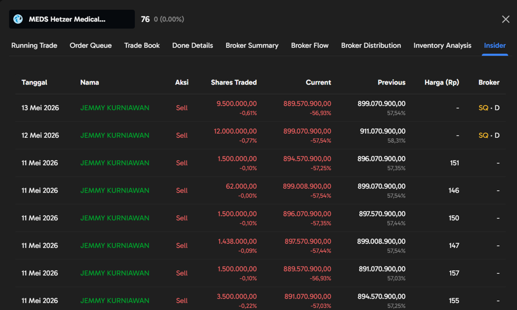Select the Insider tab
This screenshot has width=517, height=310.
(x=494, y=46)
